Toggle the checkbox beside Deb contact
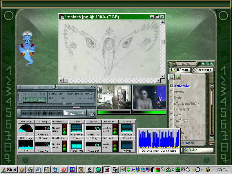This screenshot has height=174, width=232. pos(171,98)
